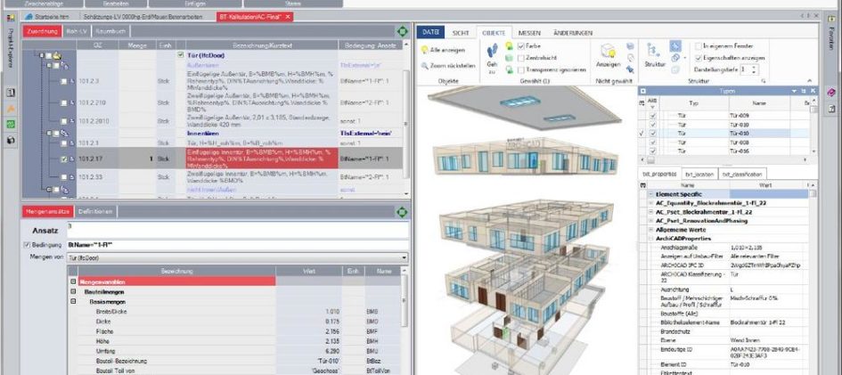The image size is (842, 375).
Task: Click green navigation icon beside Zuordnung tabs
Action: coord(402,31)
